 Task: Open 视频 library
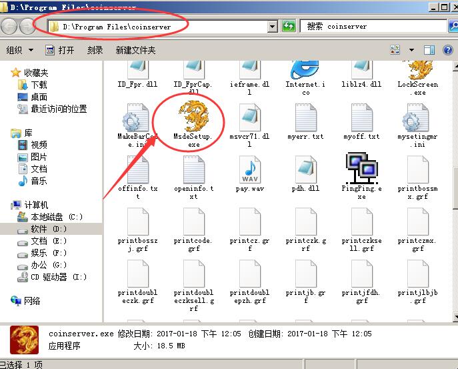tap(33, 145)
